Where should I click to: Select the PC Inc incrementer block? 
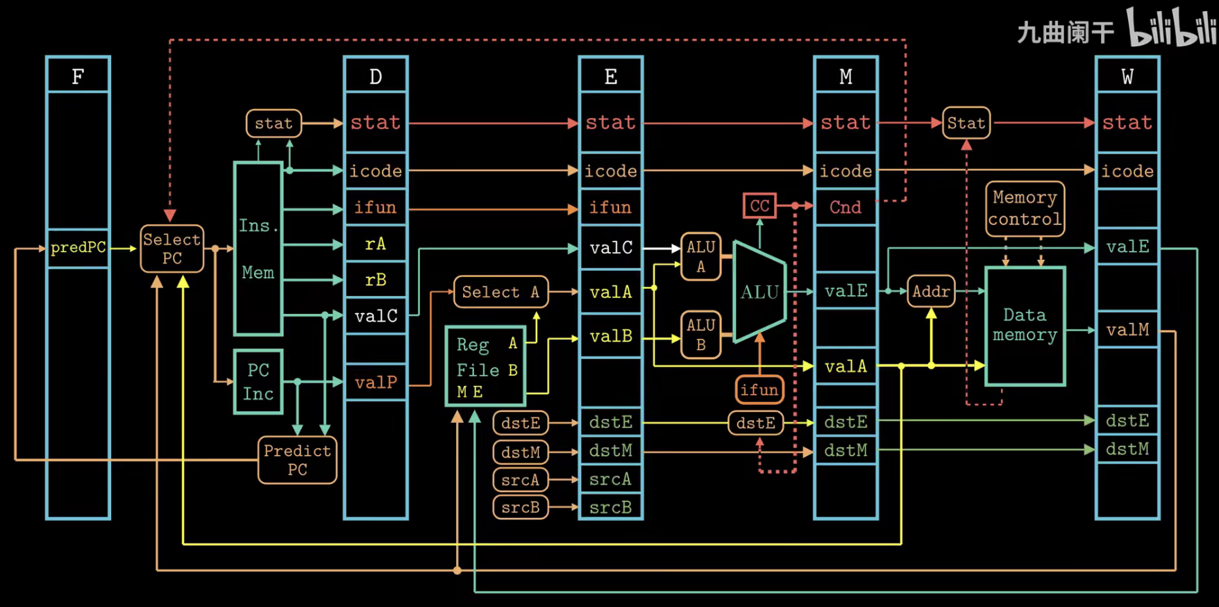click(258, 382)
